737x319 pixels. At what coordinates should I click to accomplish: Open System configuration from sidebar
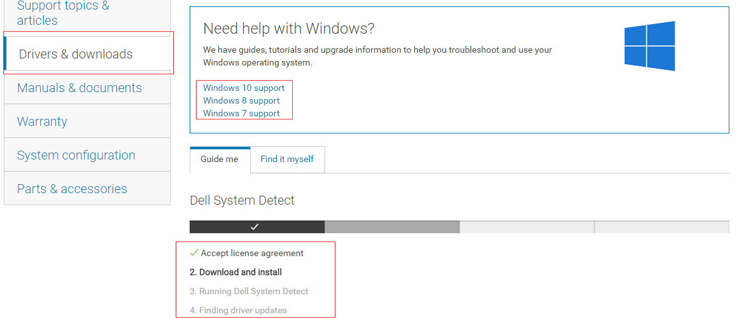pyautogui.click(x=76, y=155)
